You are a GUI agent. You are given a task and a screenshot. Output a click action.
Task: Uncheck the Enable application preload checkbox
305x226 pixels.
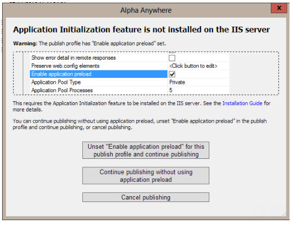coord(172,74)
